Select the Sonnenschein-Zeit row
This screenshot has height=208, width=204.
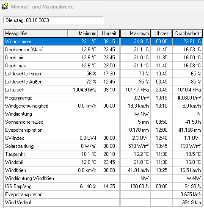(x=103, y=122)
